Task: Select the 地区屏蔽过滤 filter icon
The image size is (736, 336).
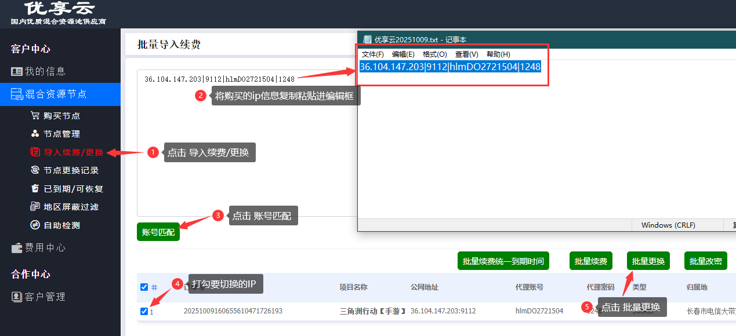Action: [35, 207]
